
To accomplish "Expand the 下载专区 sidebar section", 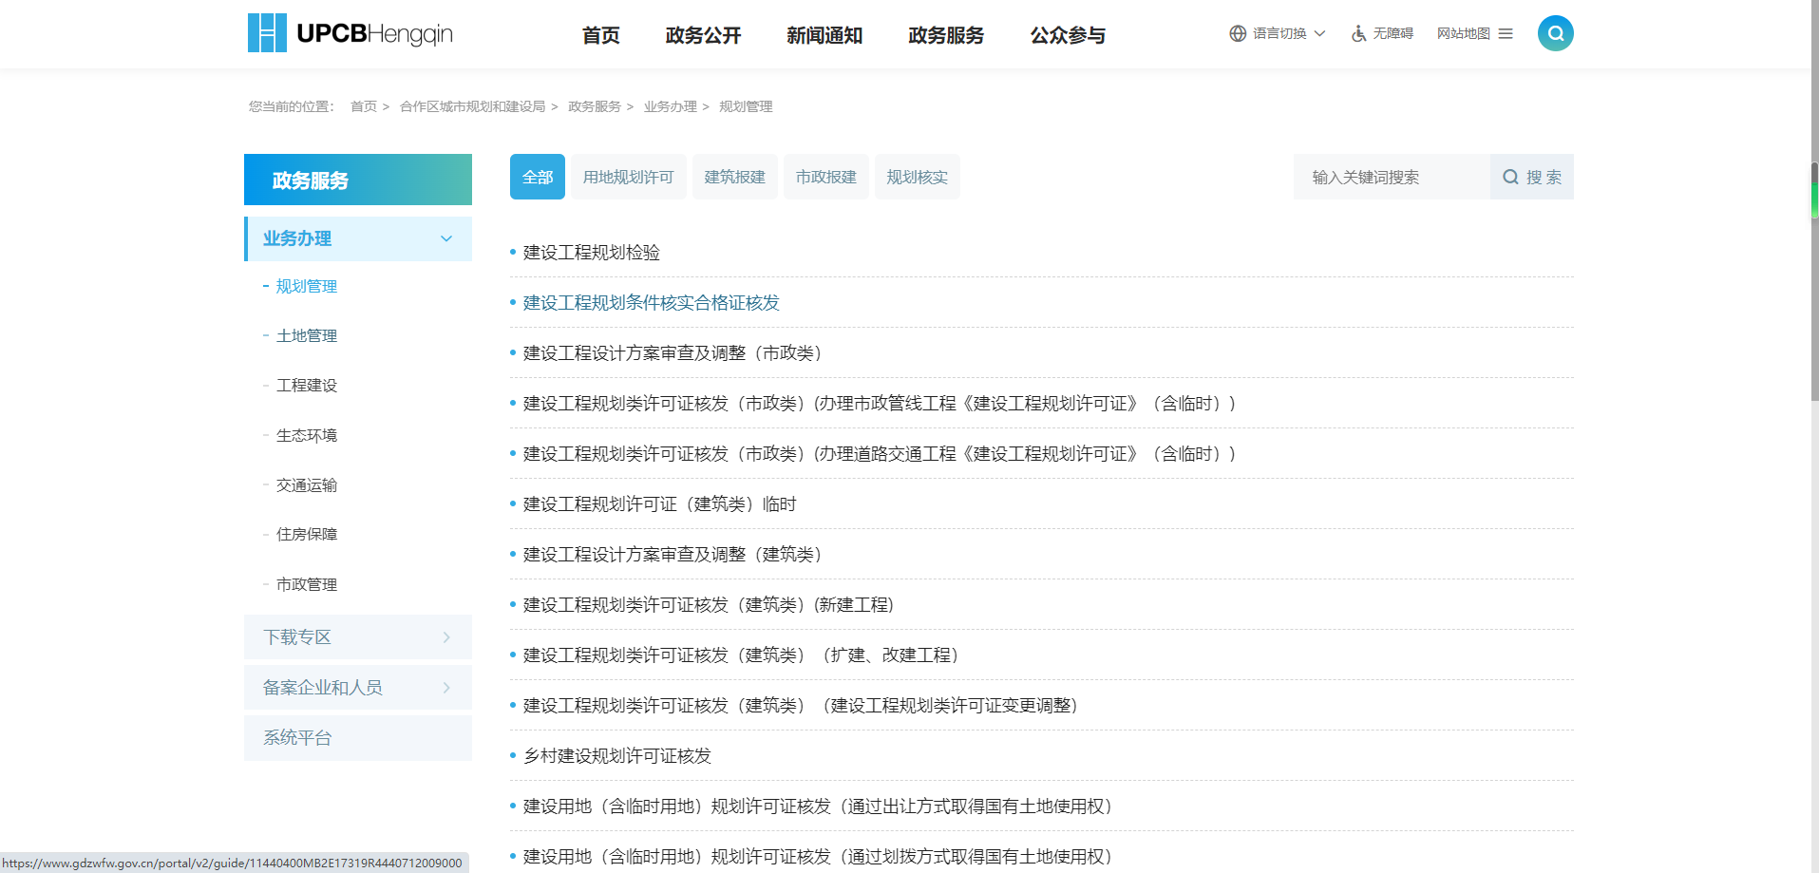I will [x=446, y=637].
